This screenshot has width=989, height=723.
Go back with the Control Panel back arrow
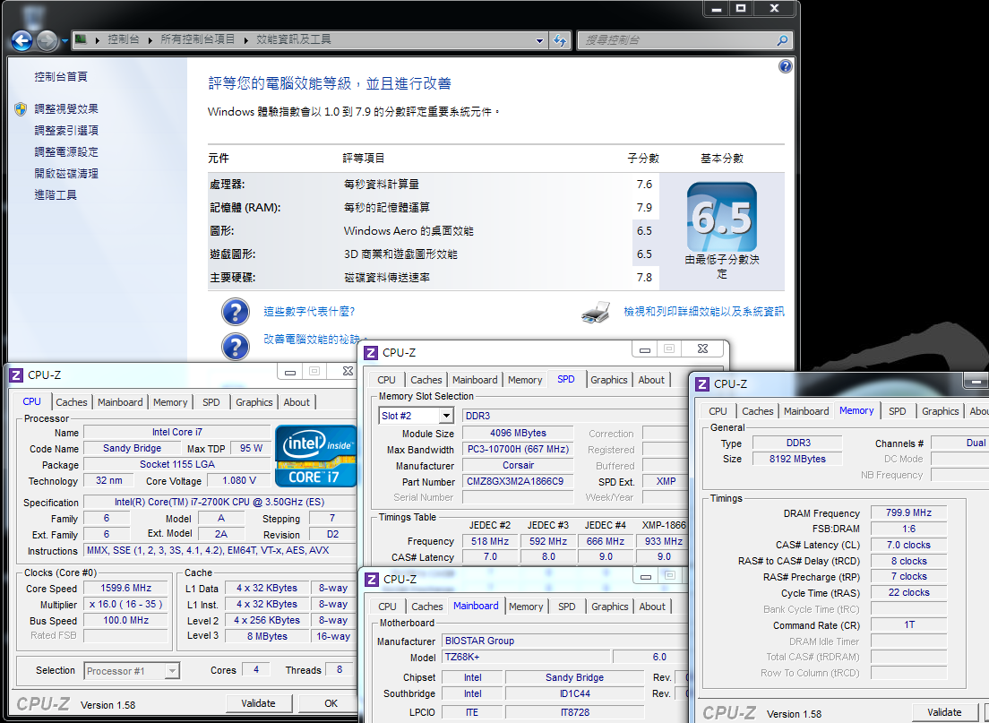click(21, 41)
